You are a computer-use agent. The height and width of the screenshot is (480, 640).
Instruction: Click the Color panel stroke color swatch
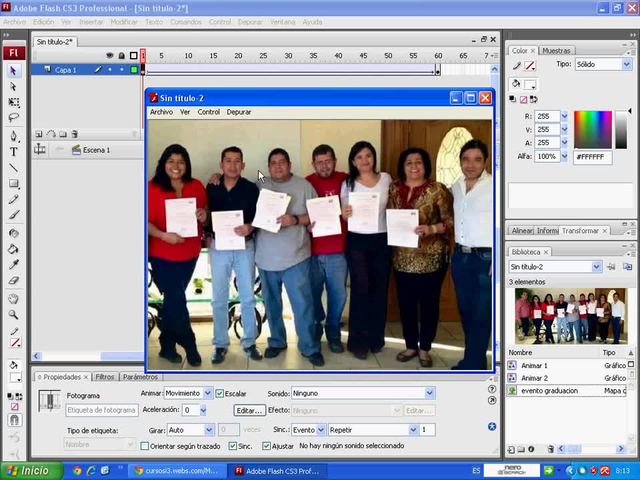tap(530, 65)
